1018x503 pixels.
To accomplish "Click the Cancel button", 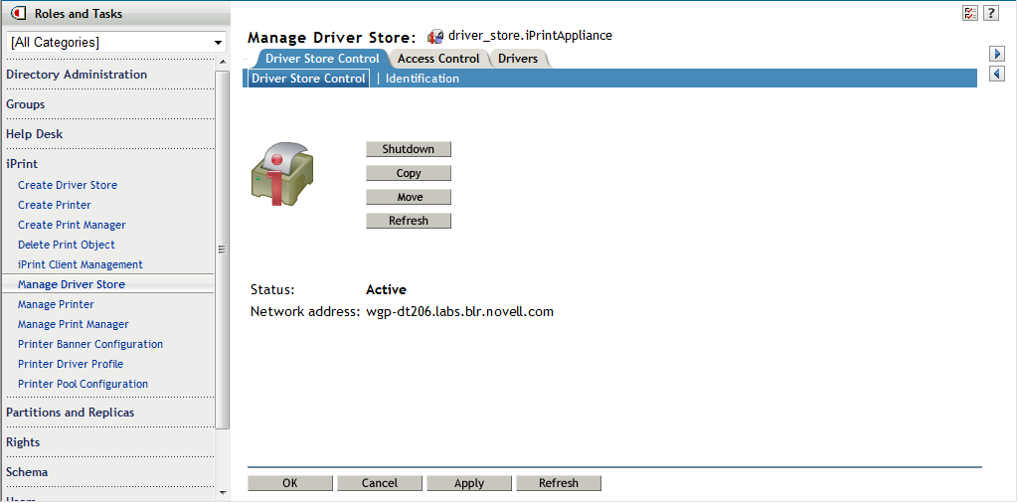I will pos(380,483).
